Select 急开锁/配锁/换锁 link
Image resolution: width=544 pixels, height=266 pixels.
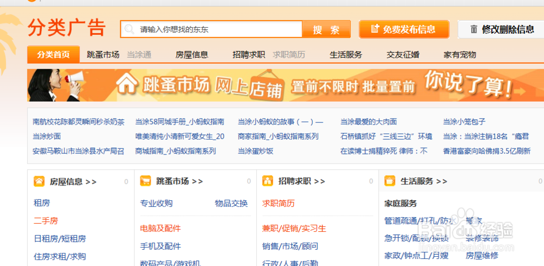[417, 238]
